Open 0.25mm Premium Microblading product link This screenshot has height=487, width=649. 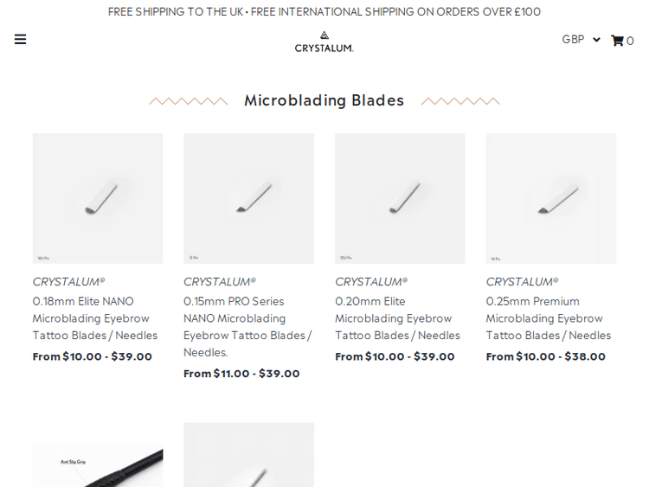pos(548,317)
